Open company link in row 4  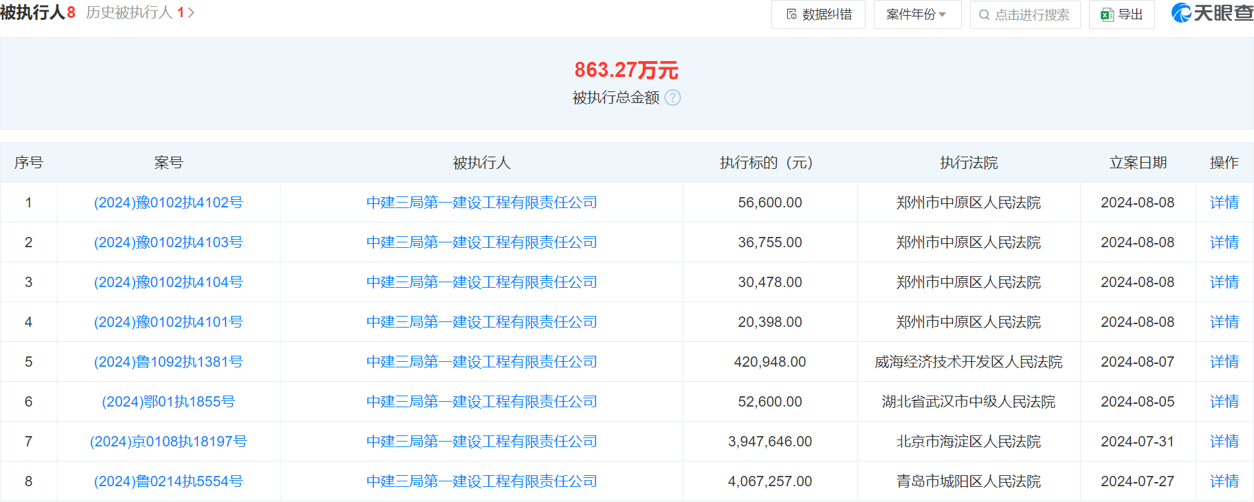click(x=481, y=322)
